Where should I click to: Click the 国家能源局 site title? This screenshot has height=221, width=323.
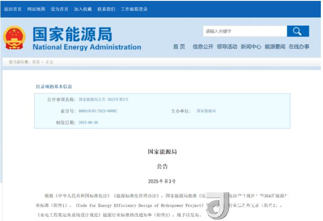click(72, 34)
